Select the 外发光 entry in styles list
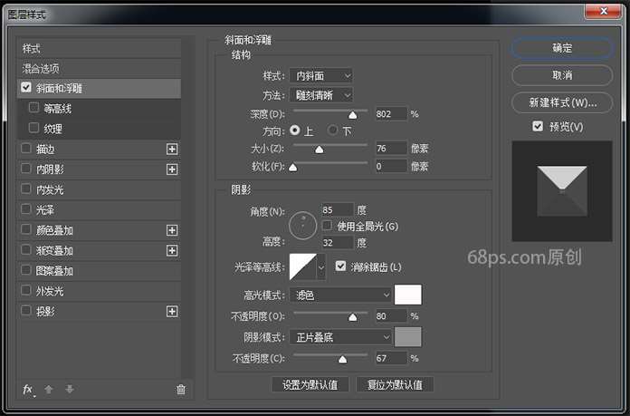The height and width of the screenshot is (416, 630). coord(50,292)
